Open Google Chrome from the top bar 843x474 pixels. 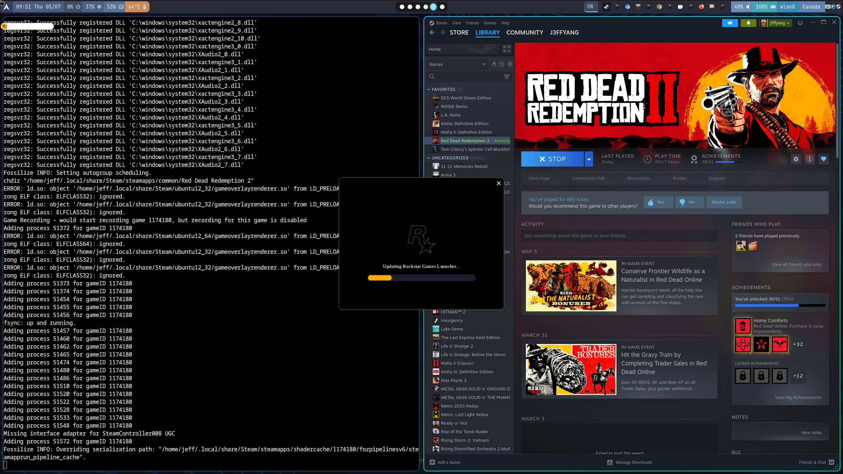click(659, 7)
